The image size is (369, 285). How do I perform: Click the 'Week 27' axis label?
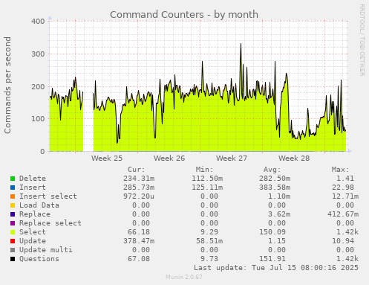pyautogui.click(x=232, y=158)
